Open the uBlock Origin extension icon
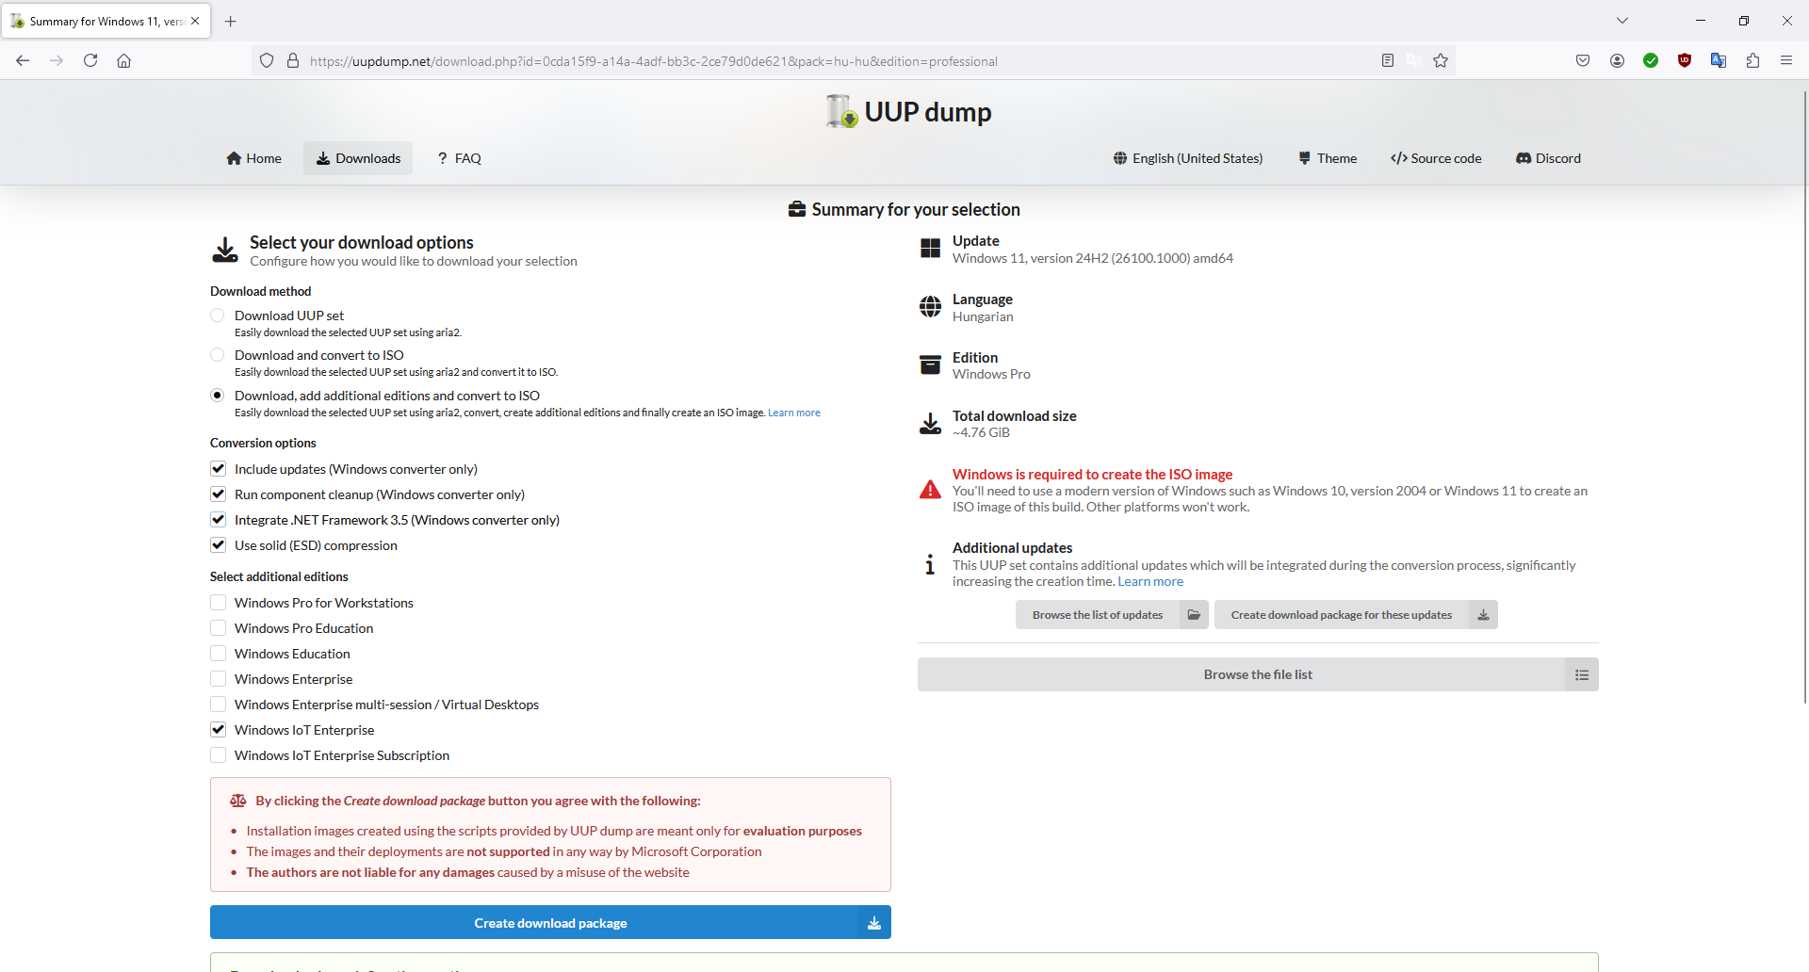 point(1685,60)
